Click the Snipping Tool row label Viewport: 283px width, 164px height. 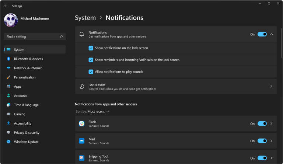[98, 156]
